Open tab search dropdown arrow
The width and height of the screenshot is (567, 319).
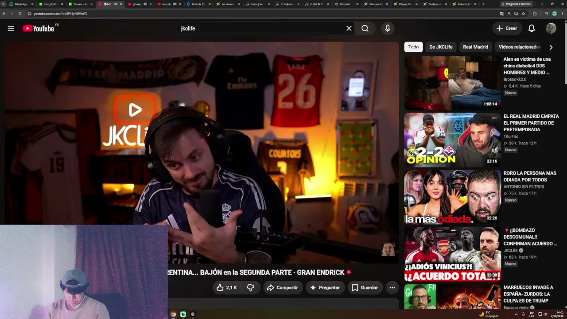[4, 4]
